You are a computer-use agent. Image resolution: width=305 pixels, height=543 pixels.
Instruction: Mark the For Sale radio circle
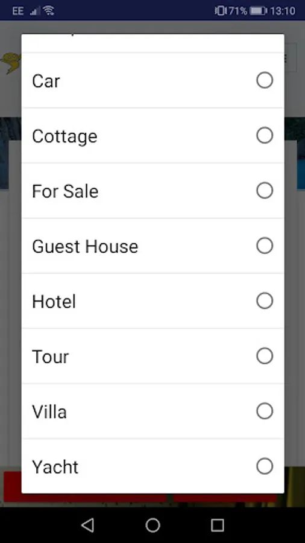point(265,191)
